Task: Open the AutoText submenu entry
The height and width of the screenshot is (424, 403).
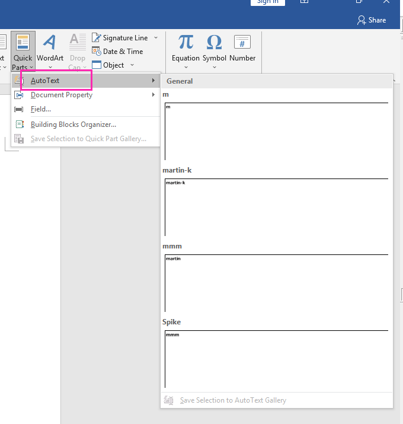Action: (86, 81)
